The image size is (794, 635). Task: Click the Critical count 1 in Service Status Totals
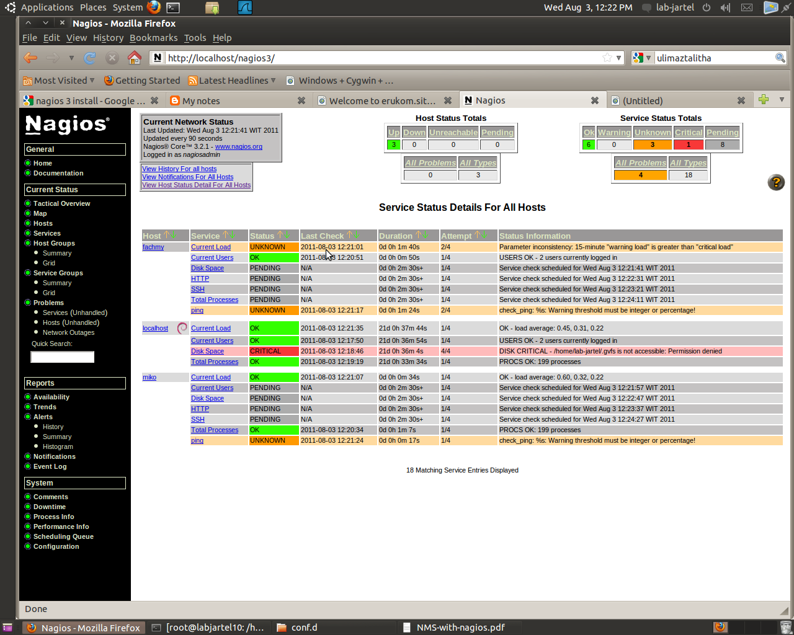(689, 144)
